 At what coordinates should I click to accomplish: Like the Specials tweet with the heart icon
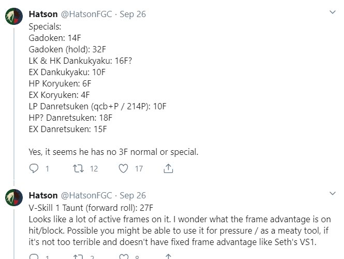124,168
